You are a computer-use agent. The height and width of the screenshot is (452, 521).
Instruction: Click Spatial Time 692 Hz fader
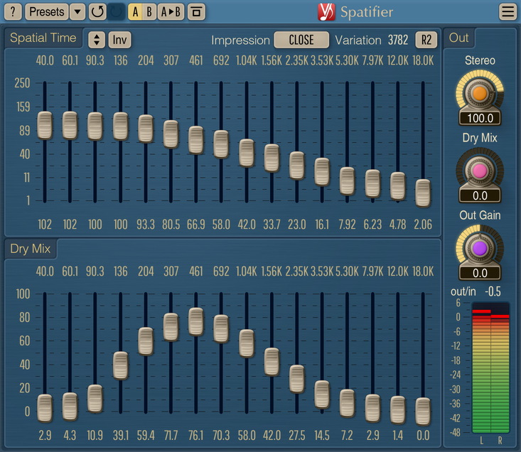tap(221, 144)
